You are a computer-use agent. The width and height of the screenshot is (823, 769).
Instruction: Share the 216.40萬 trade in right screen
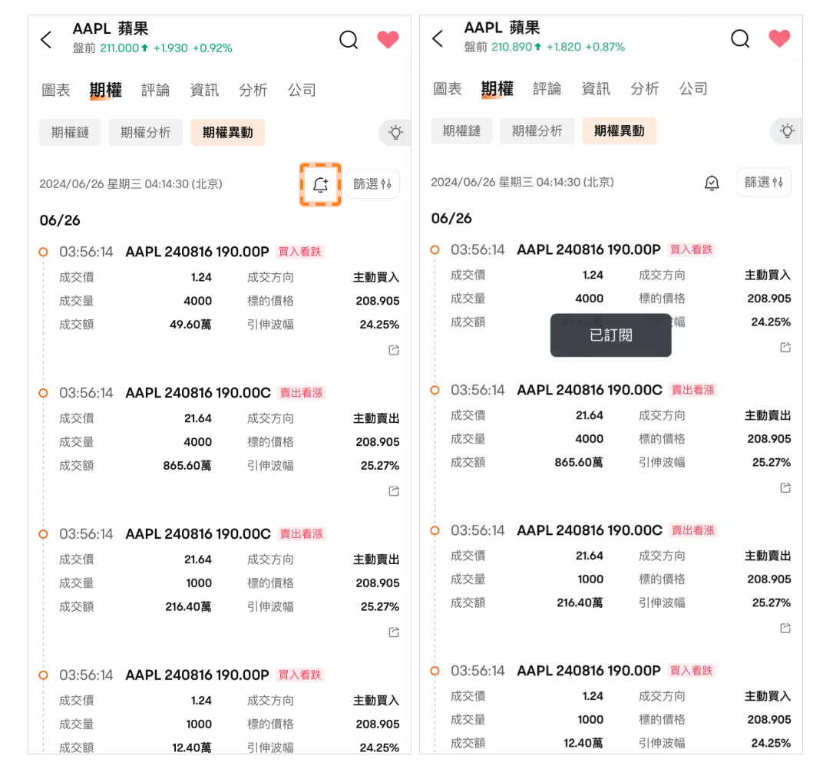[x=785, y=628]
